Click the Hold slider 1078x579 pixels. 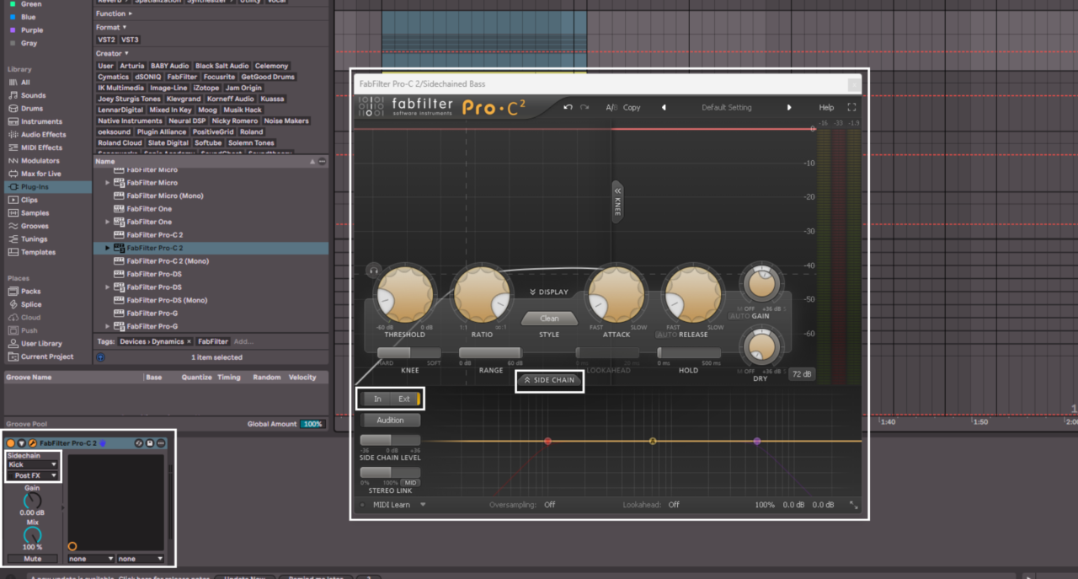click(689, 353)
